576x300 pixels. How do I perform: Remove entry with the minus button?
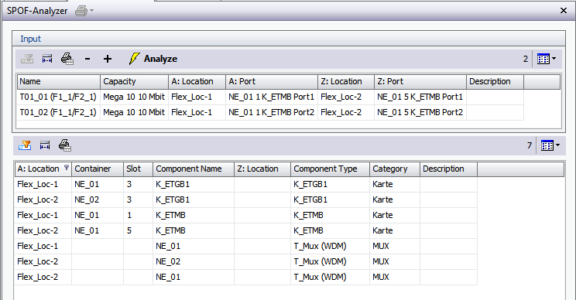[x=87, y=59]
